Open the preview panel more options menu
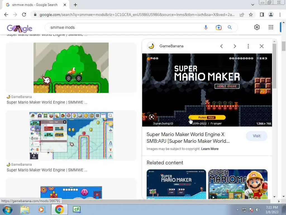This screenshot has height=215, width=286. click(248, 46)
